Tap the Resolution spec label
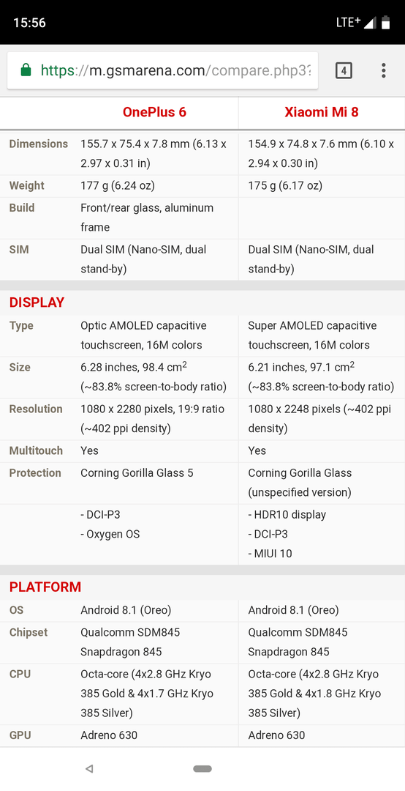405x791 pixels. pyautogui.click(x=36, y=409)
